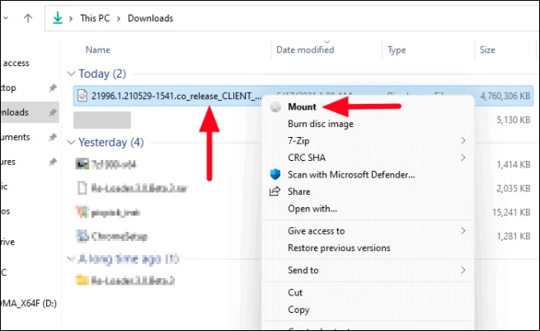Click the Microsoft Defender shield icon

point(275,174)
